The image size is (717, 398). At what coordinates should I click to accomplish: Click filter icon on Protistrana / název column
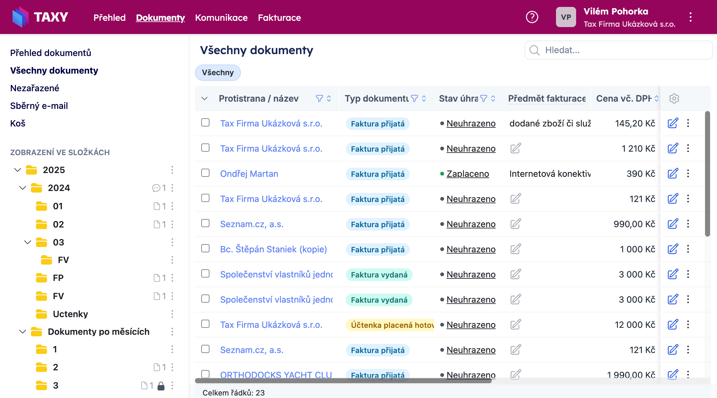tap(319, 98)
